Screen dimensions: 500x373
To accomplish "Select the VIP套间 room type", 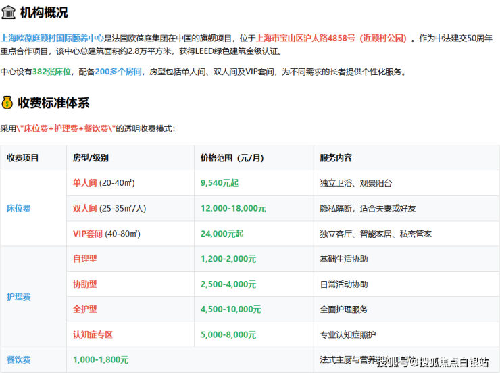I will [x=88, y=234].
